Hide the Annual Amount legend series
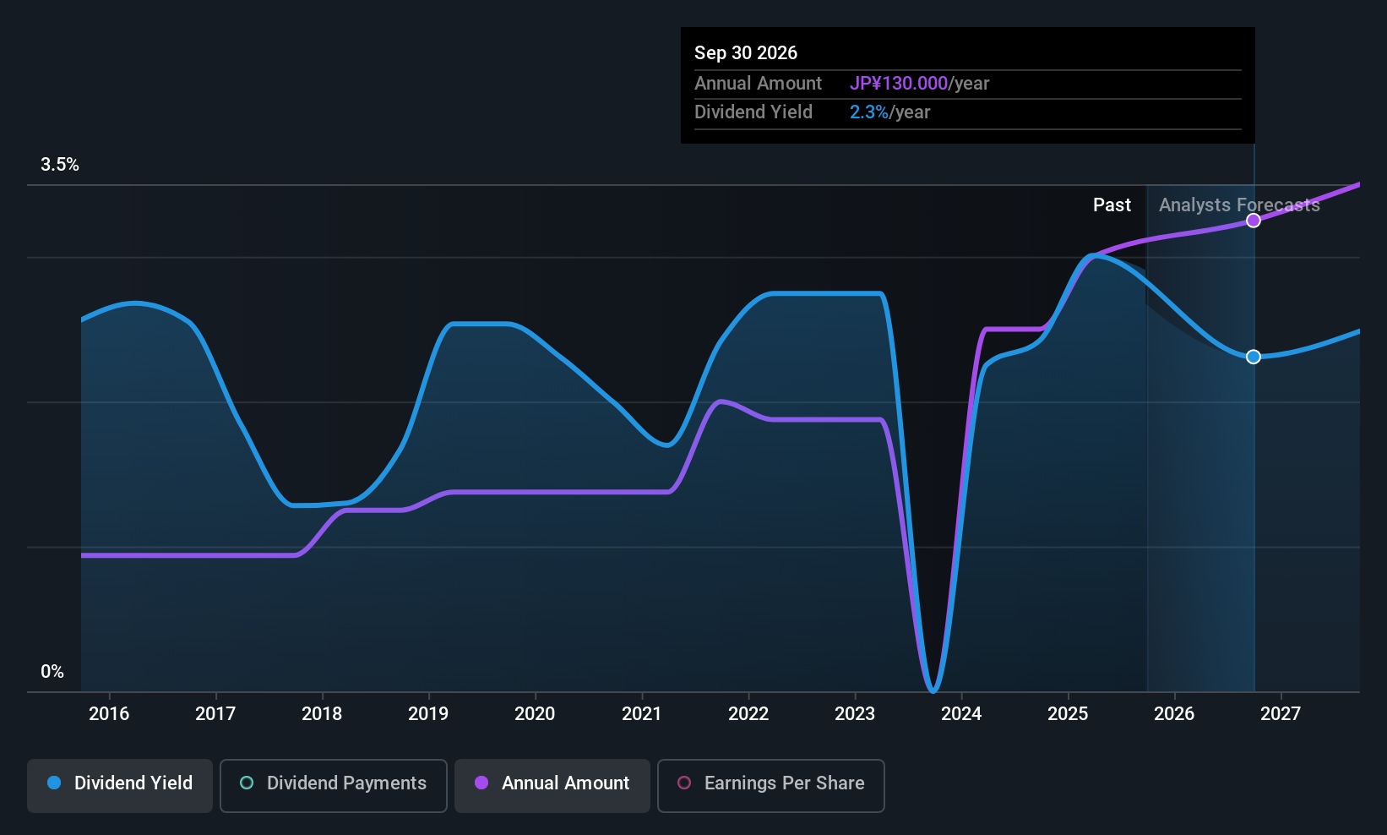Image resolution: width=1387 pixels, height=835 pixels. (552, 783)
